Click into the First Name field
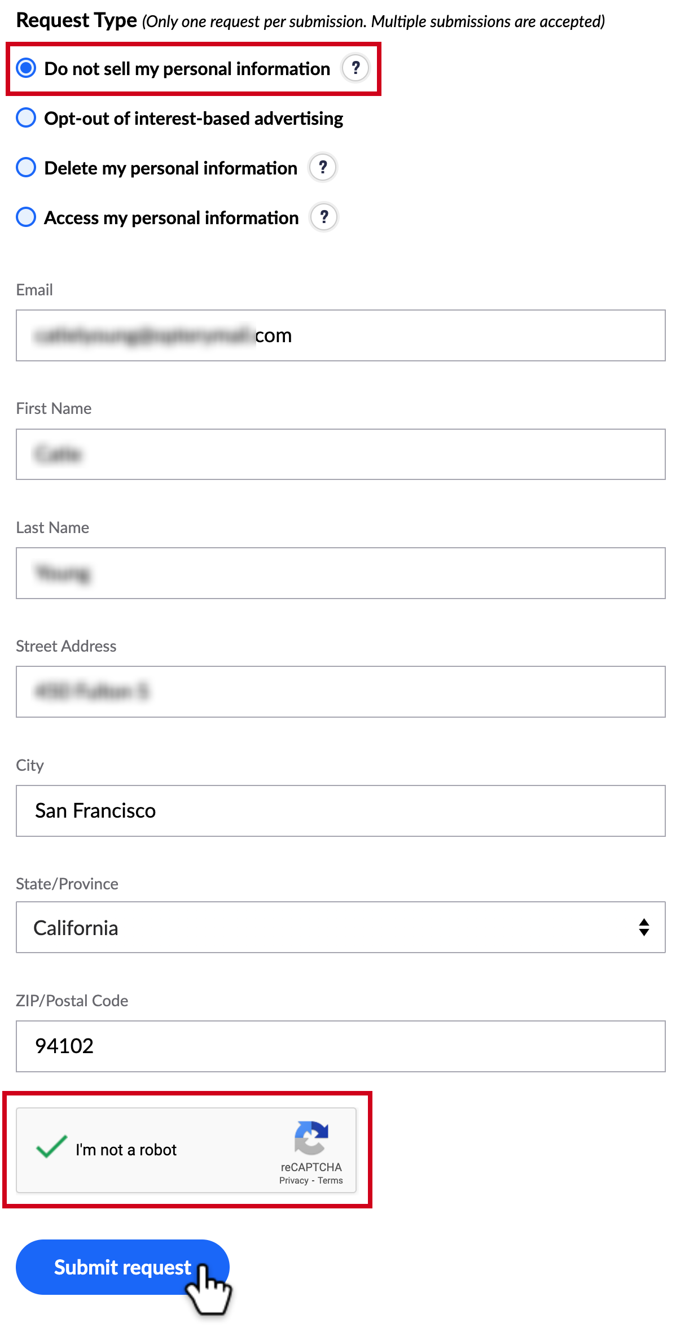The image size is (676, 1327). click(x=341, y=454)
